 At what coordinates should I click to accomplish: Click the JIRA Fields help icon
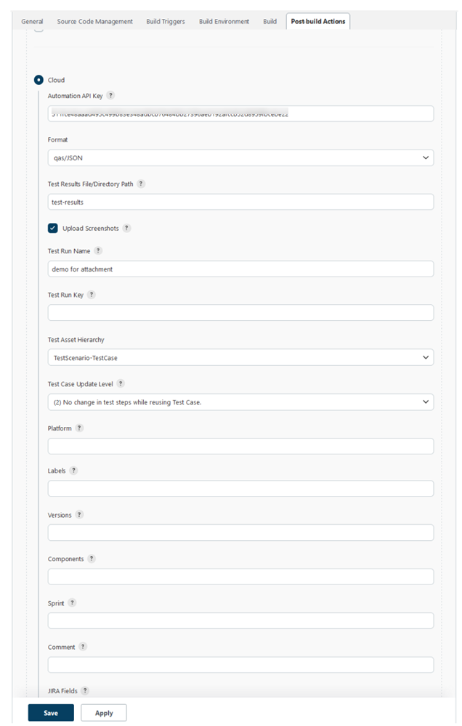(x=86, y=690)
